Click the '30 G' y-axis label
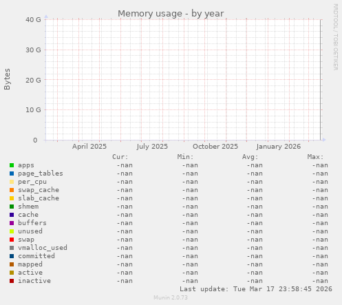Image resolution: width=342 pixels, height=305 pixels. click(x=33, y=50)
